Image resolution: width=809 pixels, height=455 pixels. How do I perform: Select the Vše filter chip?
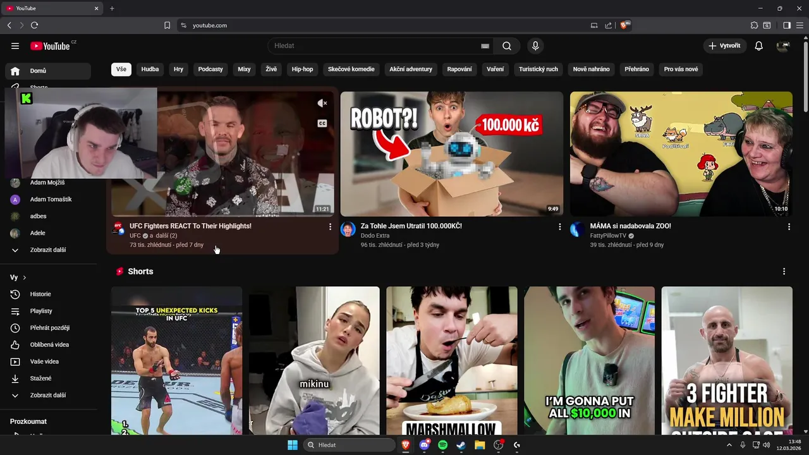pos(121,69)
